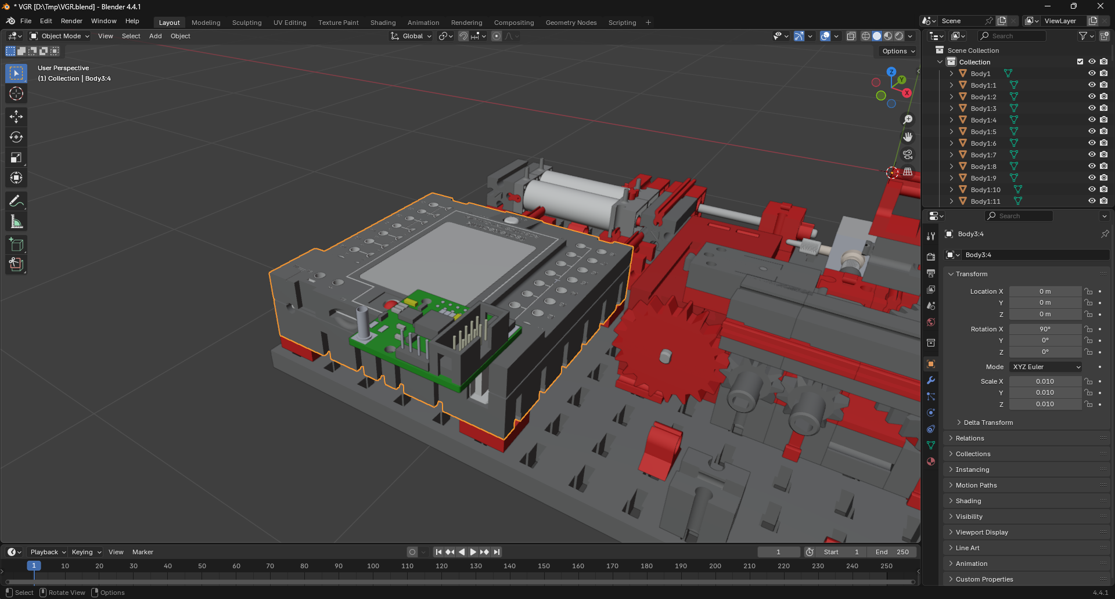This screenshot has width=1115, height=599.
Task: Open the Add menu in the 3D viewport
Action: (155, 36)
